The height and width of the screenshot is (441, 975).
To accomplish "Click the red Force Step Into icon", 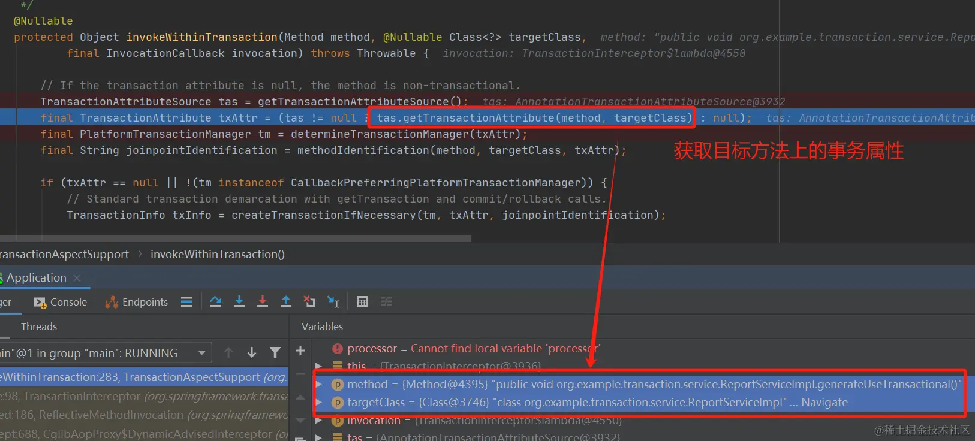I will (x=263, y=301).
